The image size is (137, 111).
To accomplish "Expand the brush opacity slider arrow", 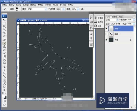I will [x=64, y=9].
